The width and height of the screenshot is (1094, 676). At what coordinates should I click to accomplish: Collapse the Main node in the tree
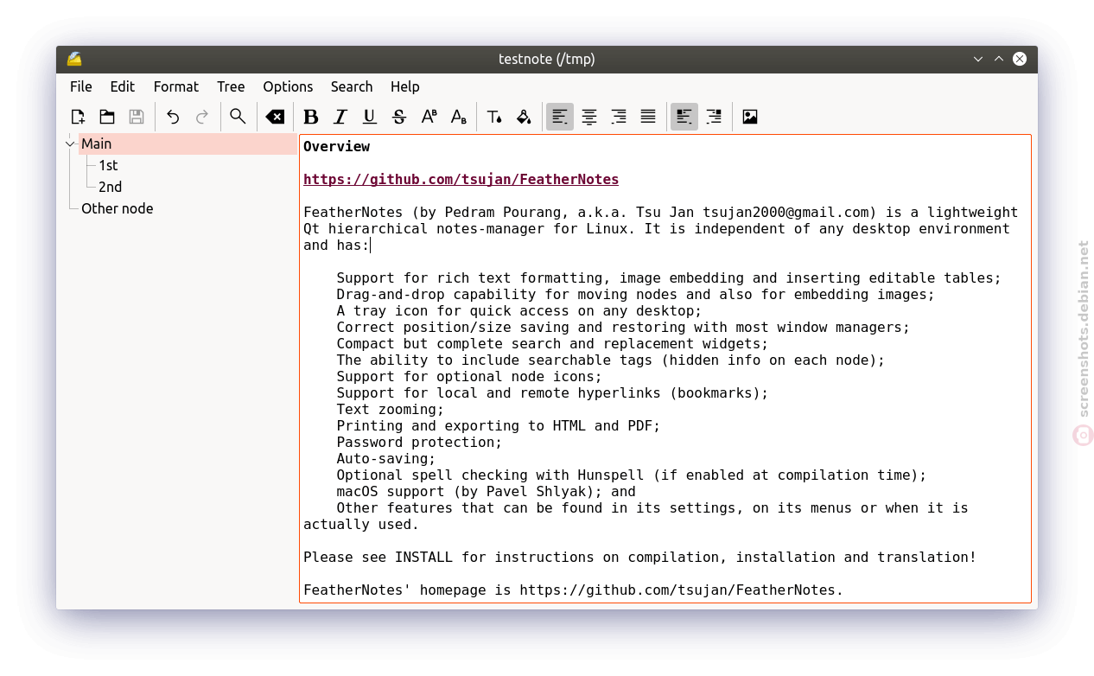[70, 143]
